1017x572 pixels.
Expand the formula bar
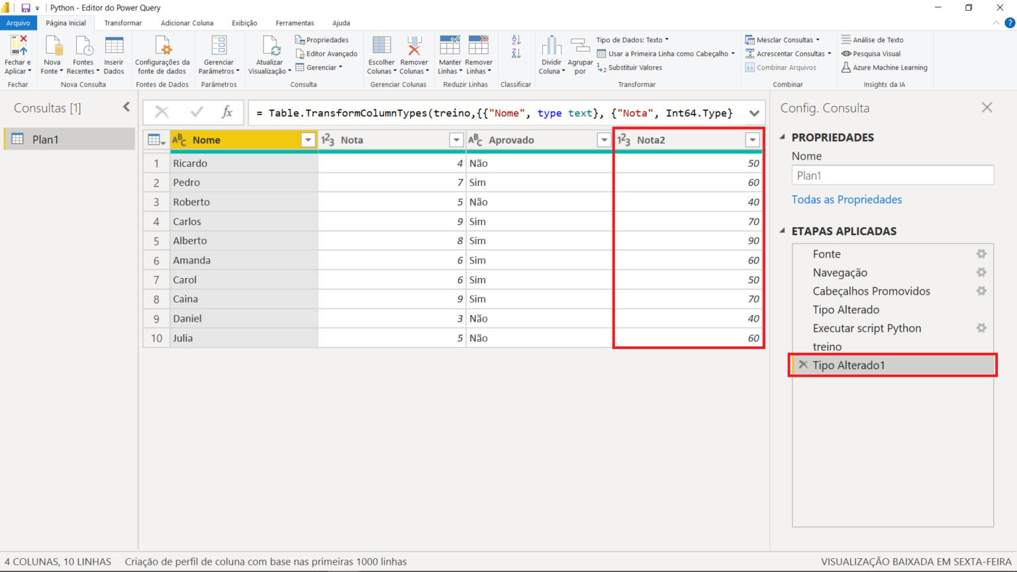(x=754, y=113)
